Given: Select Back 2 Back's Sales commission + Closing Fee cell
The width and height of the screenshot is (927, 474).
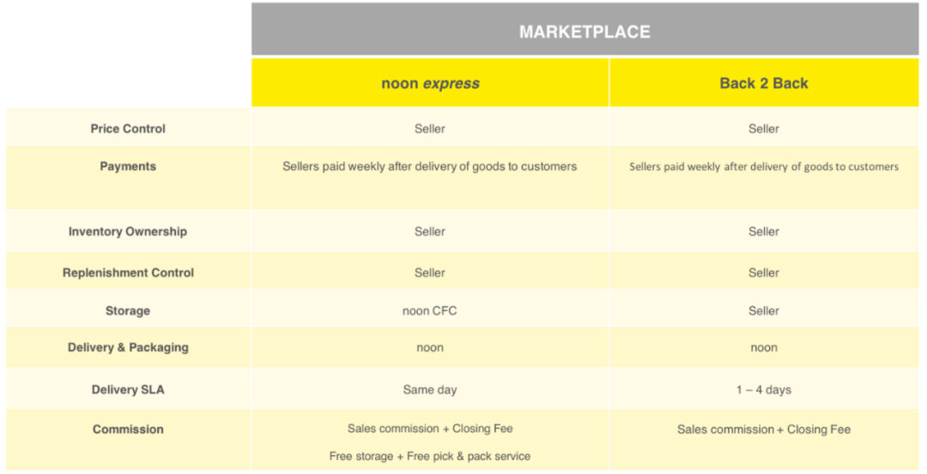Looking at the screenshot, I should [763, 429].
